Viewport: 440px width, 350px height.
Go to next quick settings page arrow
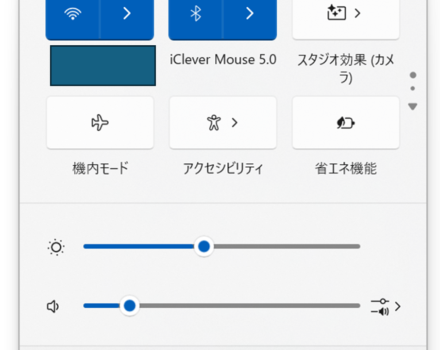click(x=413, y=106)
